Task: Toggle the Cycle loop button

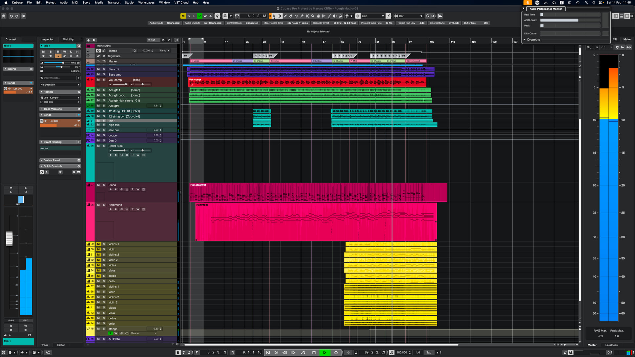Action: 303,353
